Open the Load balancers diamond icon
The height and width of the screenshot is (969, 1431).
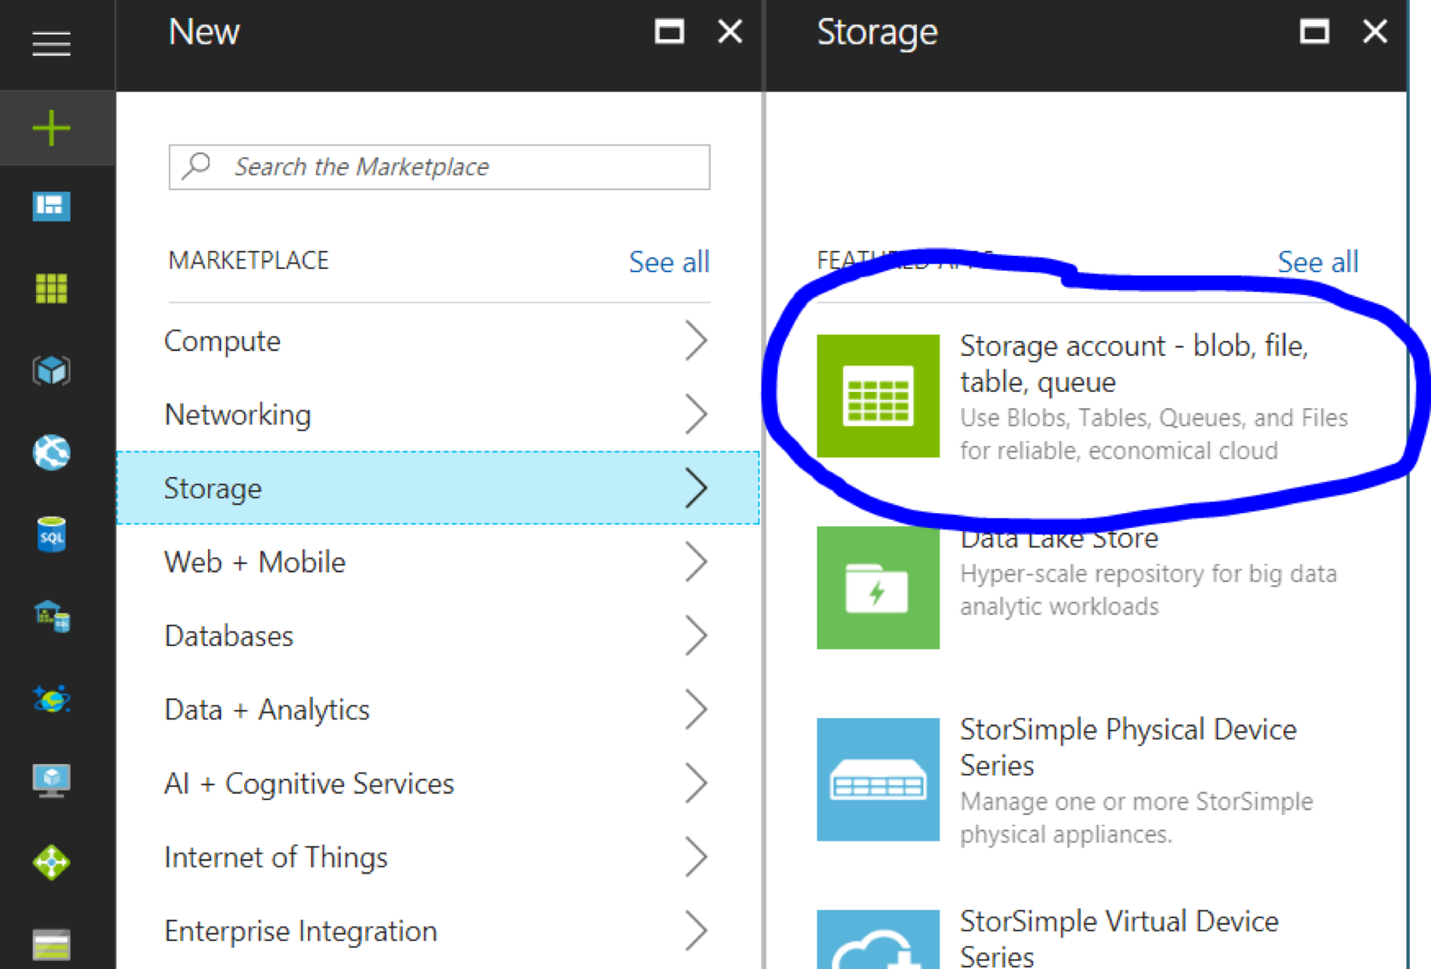coord(52,863)
